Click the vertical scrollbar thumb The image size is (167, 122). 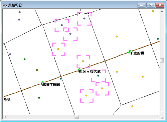tap(162, 61)
